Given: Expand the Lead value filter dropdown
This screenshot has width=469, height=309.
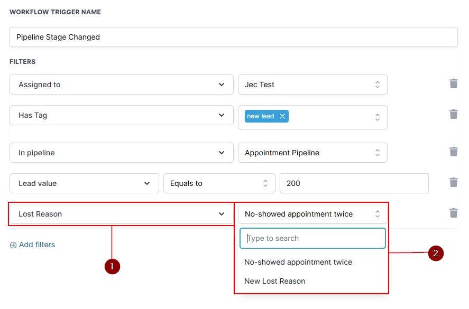Looking at the screenshot, I should (84, 183).
